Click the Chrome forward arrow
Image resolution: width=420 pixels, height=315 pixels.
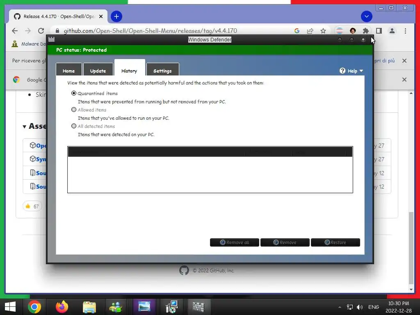[x=28, y=31]
